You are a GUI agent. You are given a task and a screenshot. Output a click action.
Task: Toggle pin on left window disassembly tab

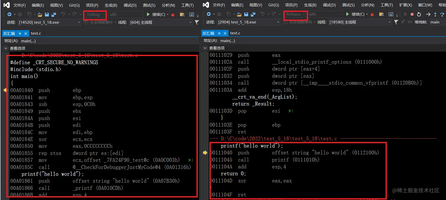(20, 34)
